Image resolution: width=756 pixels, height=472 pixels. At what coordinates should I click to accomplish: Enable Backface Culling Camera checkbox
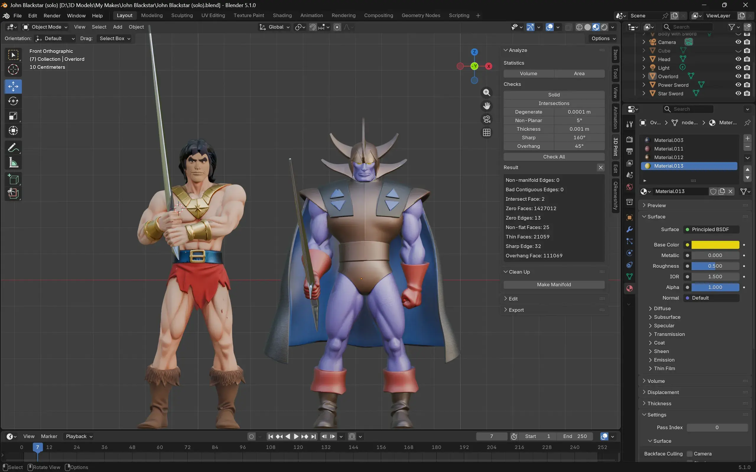(x=690, y=454)
